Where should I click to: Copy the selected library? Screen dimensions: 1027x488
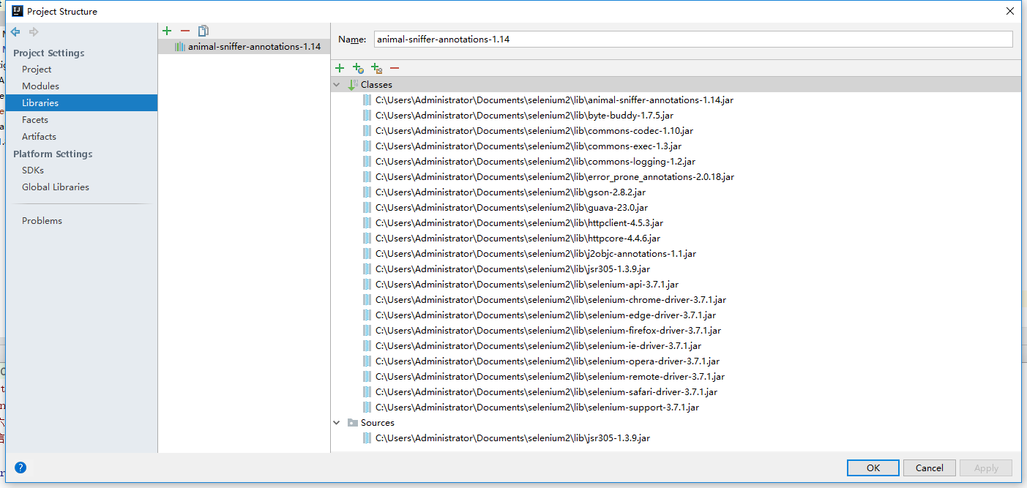click(203, 31)
